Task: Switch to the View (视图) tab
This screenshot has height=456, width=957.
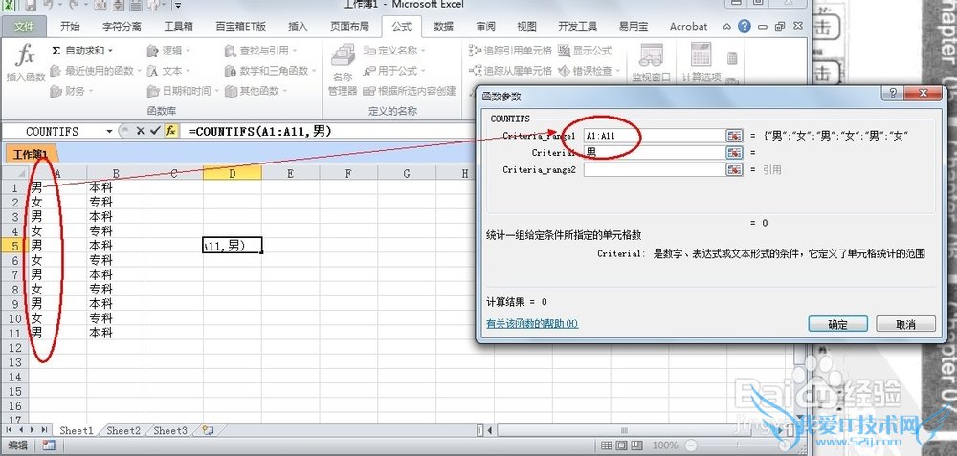Action: pyautogui.click(x=526, y=26)
